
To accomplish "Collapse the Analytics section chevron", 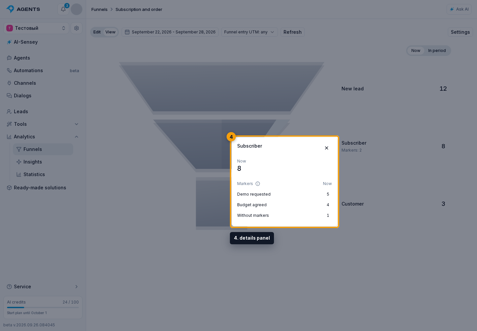I will pos(77,137).
